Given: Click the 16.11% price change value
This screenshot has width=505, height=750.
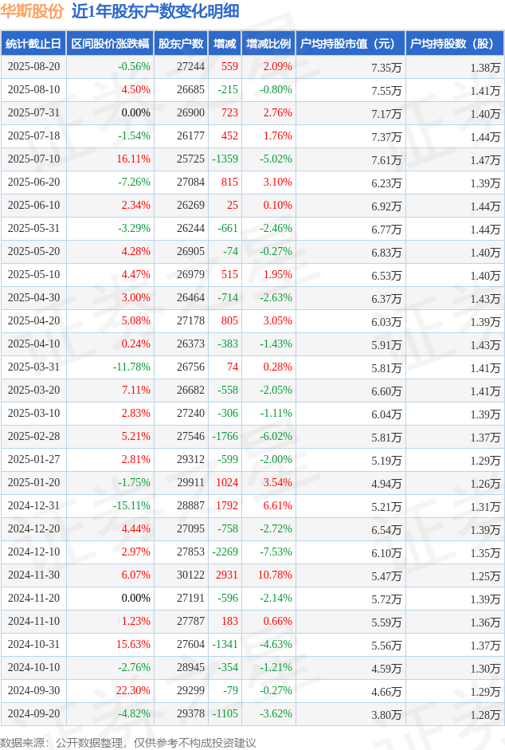Looking at the screenshot, I should click(134, 159).
